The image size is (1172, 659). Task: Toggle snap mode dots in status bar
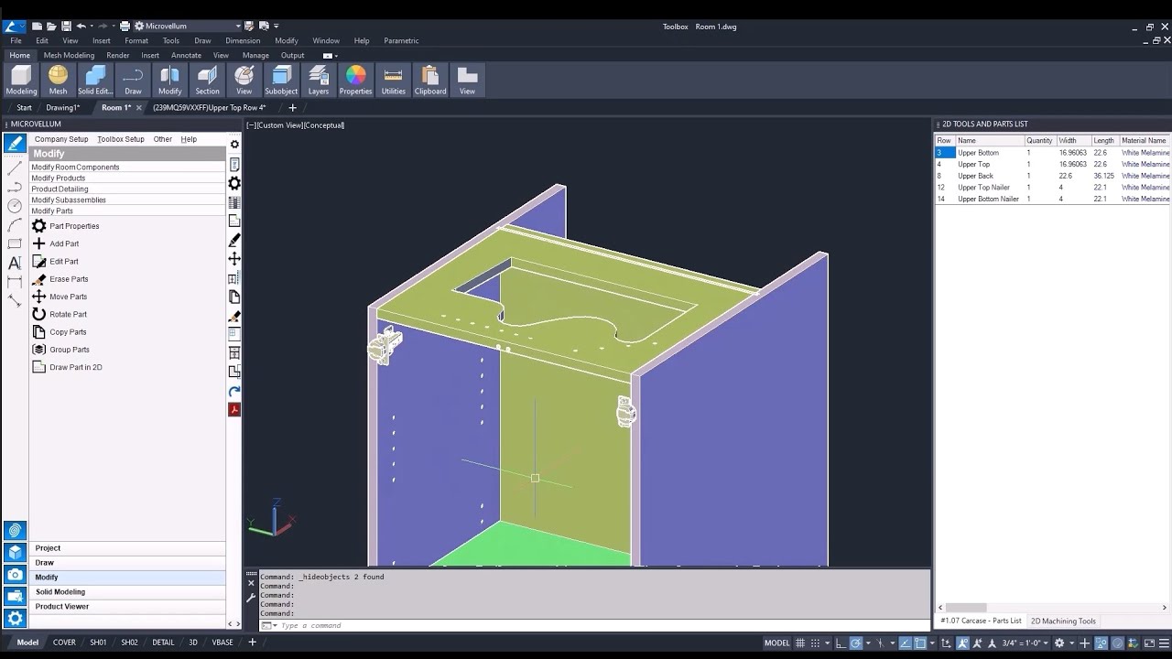815,643
